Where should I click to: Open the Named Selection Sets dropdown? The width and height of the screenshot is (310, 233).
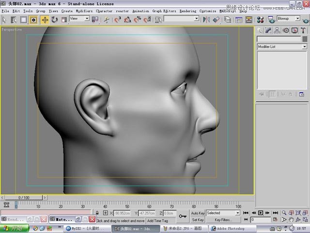pyautogui.click(x=181, y=18)
